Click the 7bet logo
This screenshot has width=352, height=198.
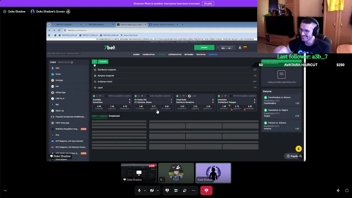coord(110,48)
